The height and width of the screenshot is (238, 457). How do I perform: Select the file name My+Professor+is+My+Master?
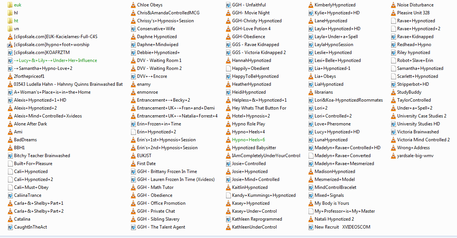point(345,211)
